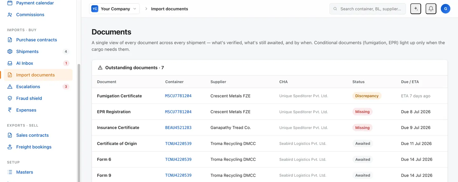Click Awaited badge in Form 6 row

coord(363,160)
